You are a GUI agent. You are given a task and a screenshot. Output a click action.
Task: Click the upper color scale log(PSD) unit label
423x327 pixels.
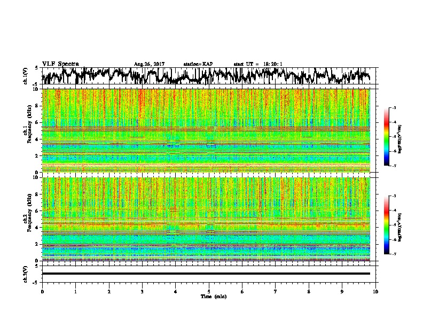(x=399, y=139)
